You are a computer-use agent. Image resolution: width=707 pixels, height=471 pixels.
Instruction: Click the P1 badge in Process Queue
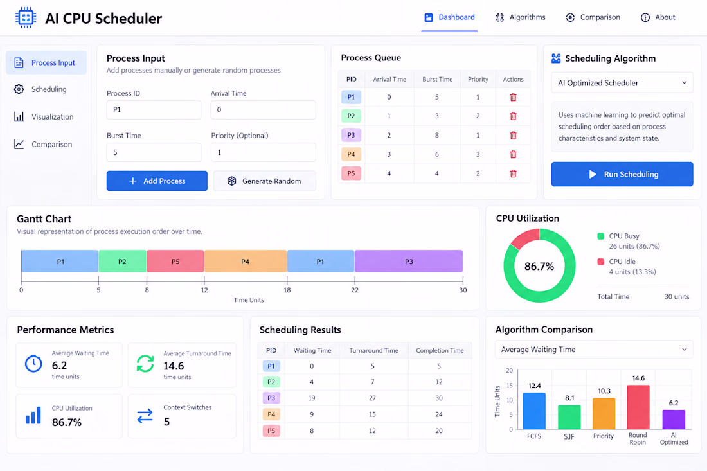pyautogui.click(x=351, y=97)
